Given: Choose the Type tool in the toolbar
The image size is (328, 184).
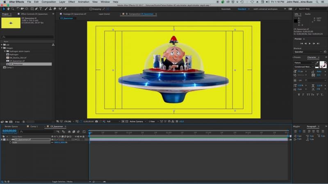Looking at the screenshot, I should [41, 9].
